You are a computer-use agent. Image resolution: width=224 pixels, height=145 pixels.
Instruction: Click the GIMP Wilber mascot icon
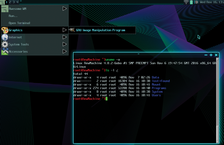(x=72, y=30)
